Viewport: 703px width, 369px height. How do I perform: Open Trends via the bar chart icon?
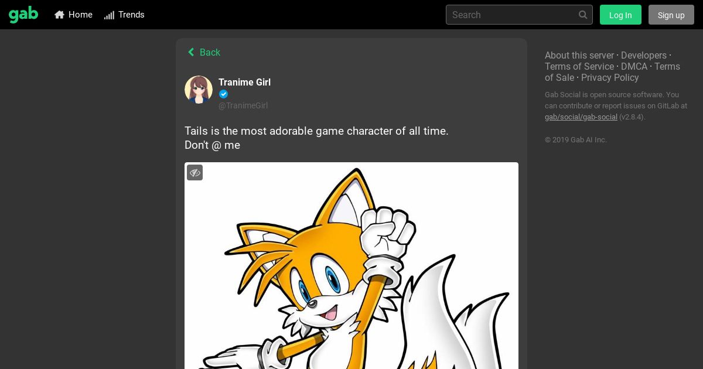click(x=109, y=15)
